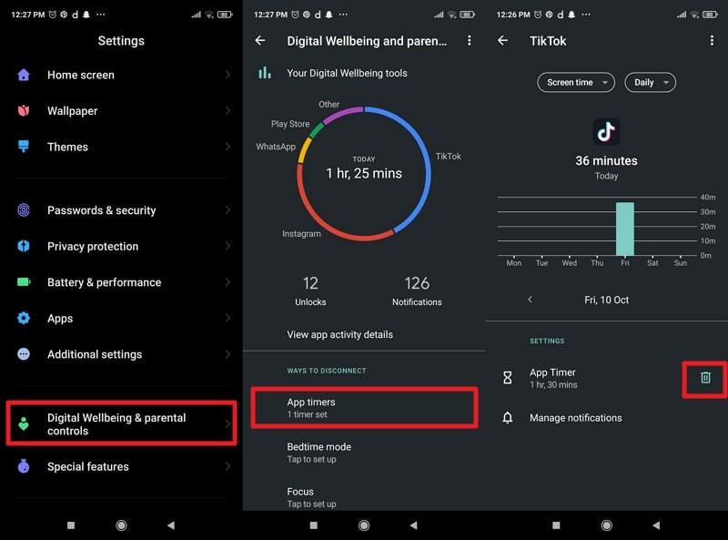Click View app activity details
This screenshot has width=728, height=540.
click(x=339, y=334)
